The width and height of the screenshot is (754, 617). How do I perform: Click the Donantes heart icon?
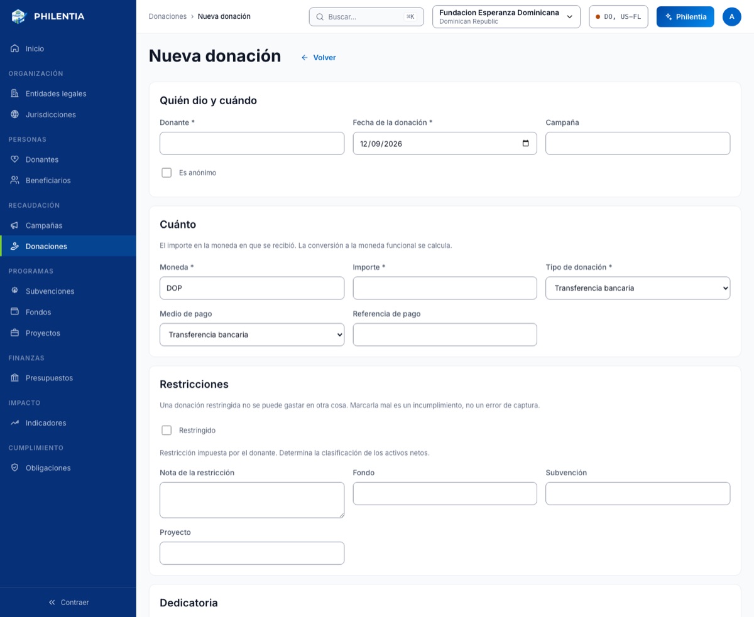click(x=14, y=159)
